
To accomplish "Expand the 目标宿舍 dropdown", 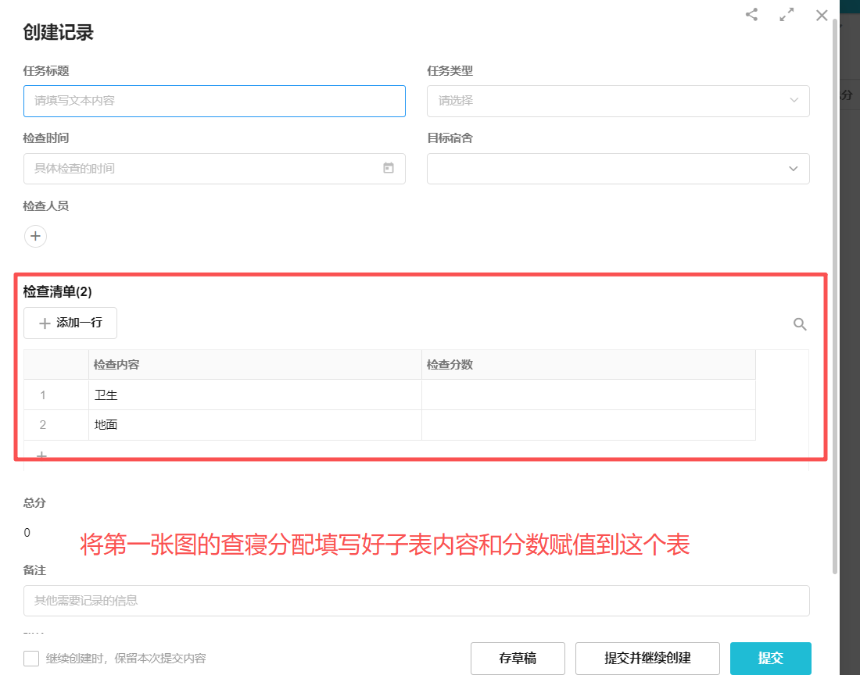I will (618, 169).
